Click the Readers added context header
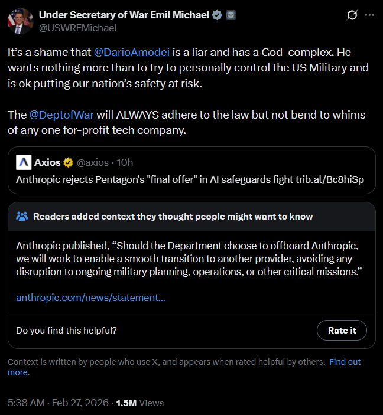This screenshot has height=415, width=383. click(x=173, y=216)
